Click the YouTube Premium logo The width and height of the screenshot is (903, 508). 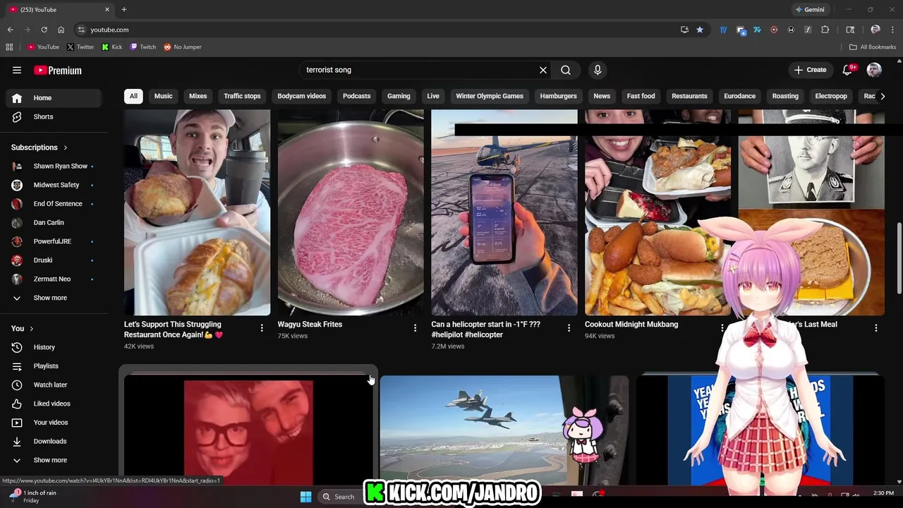tap(58, 70)
